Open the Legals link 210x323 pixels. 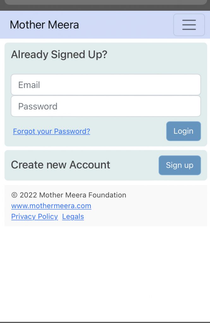73,216
